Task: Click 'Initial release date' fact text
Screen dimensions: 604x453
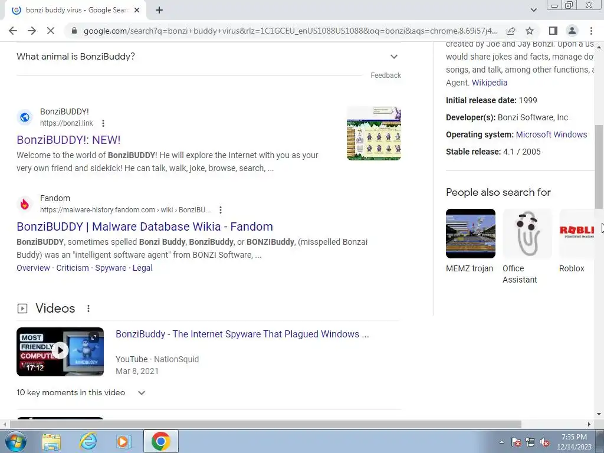Action: [491, 100]
